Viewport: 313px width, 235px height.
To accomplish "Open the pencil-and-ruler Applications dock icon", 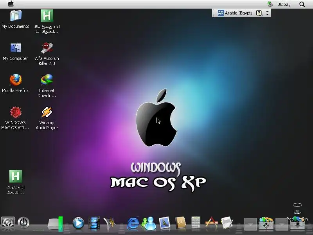I will [212, 222].
